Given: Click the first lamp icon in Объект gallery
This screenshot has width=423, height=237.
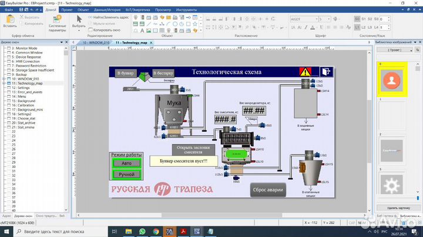Looking at the screenshot, I should [136, 18].
